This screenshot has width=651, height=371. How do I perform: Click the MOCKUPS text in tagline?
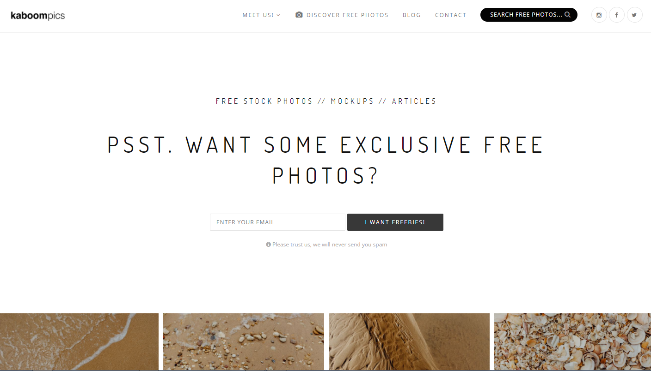coord(352,101)
